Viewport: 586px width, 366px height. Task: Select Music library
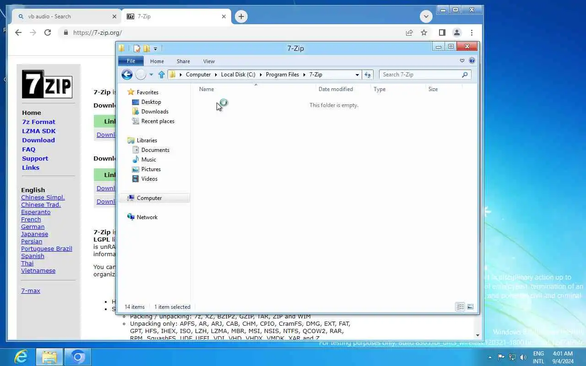point(148,160)
